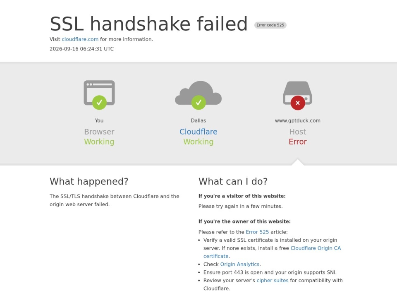Open the cloudflare.com link

[80, 39]
